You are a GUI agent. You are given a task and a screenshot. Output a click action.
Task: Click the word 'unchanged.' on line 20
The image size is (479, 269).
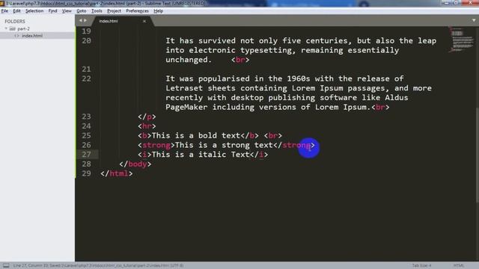pos(189,60)
